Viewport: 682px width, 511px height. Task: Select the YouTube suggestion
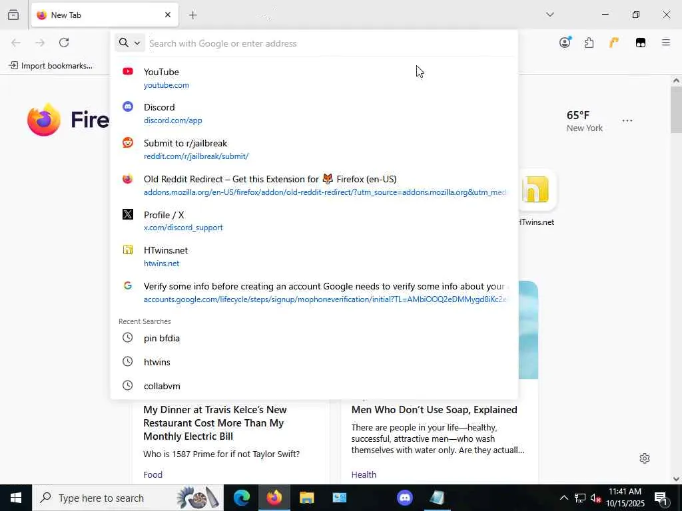pos(314,79)
